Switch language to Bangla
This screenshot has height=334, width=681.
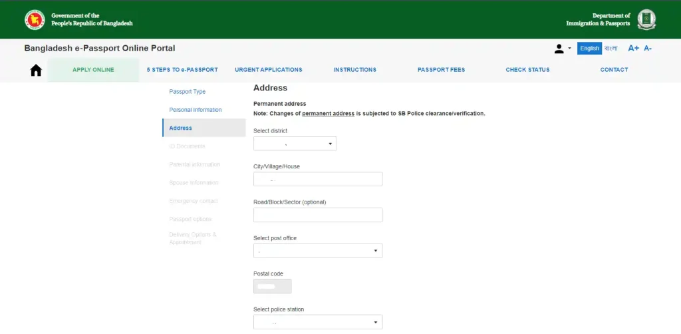(611, 49)
